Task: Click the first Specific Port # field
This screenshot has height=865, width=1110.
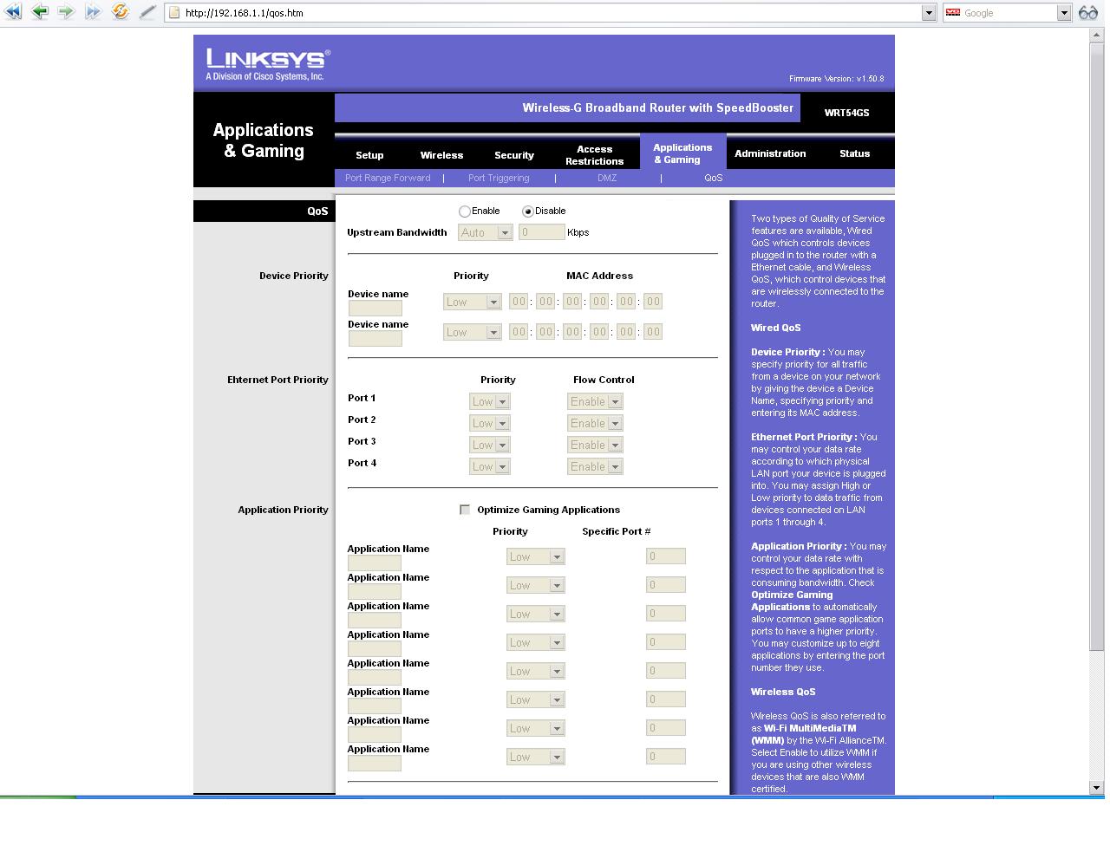Action: coord(666,556)
